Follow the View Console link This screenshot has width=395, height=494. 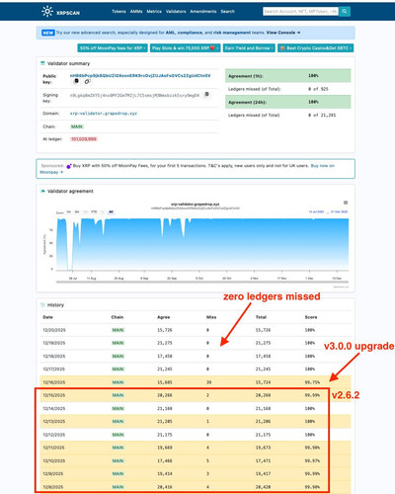pyautogui.click(x=283, y=33)
